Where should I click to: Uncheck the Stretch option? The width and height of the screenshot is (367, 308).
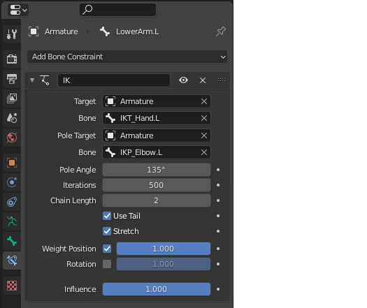107,231
